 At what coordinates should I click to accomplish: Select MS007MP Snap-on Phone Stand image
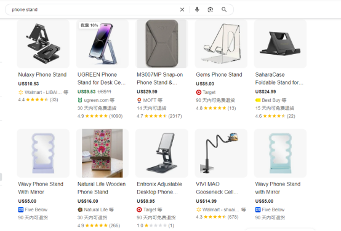(162, 44)
